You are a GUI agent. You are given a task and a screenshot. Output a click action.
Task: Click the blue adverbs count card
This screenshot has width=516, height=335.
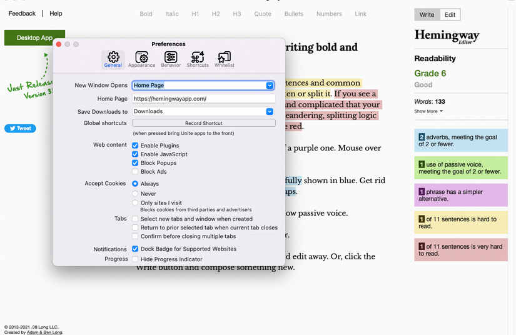coord(461,141)
